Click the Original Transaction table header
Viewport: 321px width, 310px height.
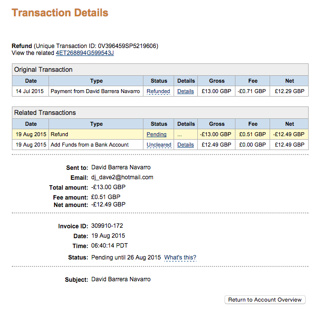pos(44,70)
